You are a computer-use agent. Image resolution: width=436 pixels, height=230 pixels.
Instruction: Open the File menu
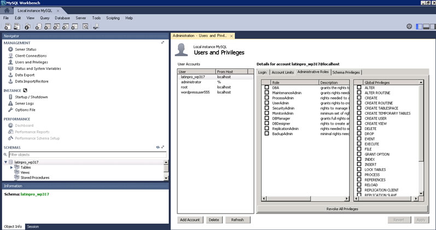coord(6,18)
